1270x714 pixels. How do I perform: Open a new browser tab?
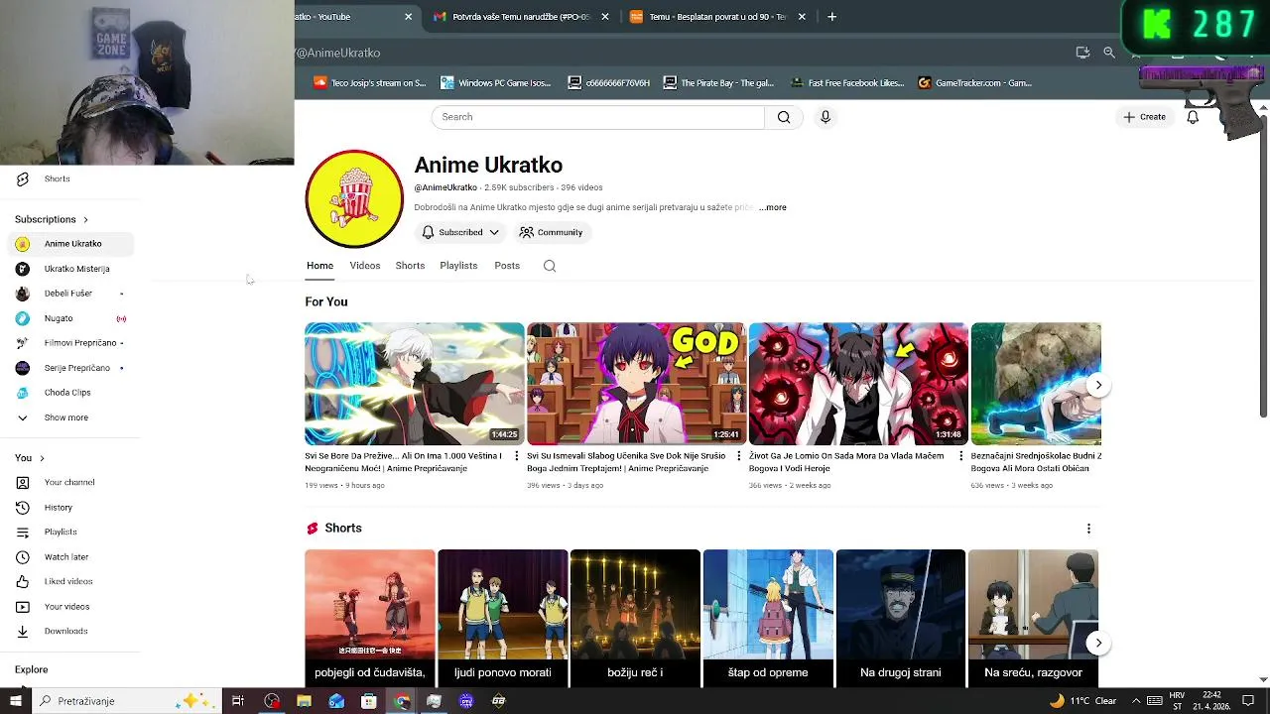[831, 17]
